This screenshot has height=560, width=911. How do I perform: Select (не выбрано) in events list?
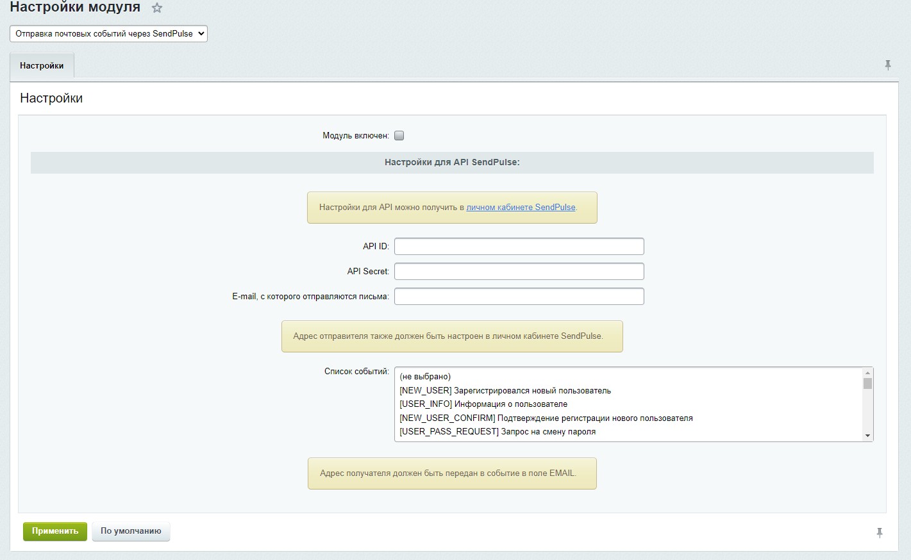click(x=425, y=377)
